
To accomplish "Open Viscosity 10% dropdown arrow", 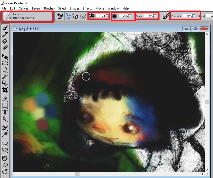I will coord(194,16).
